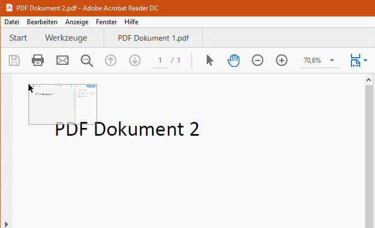Switch to PDF Dokument 1.pdf tab
Viewport: 375px width, 228px height.
click(154, 38)
